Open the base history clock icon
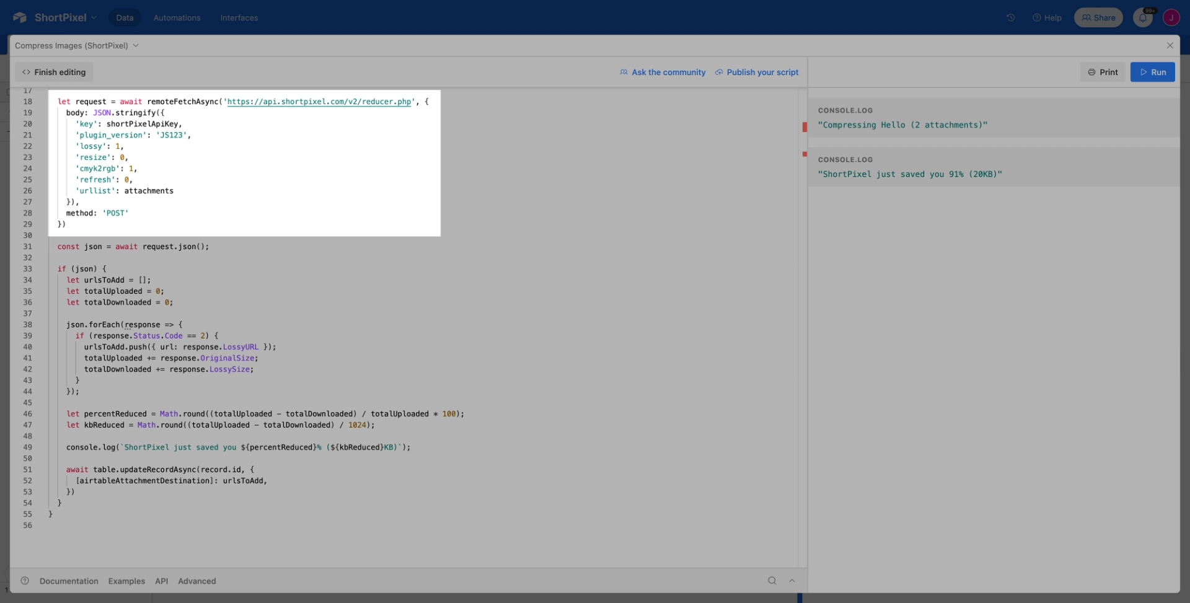This screenshot has width=1190, height=603. 1010,17
